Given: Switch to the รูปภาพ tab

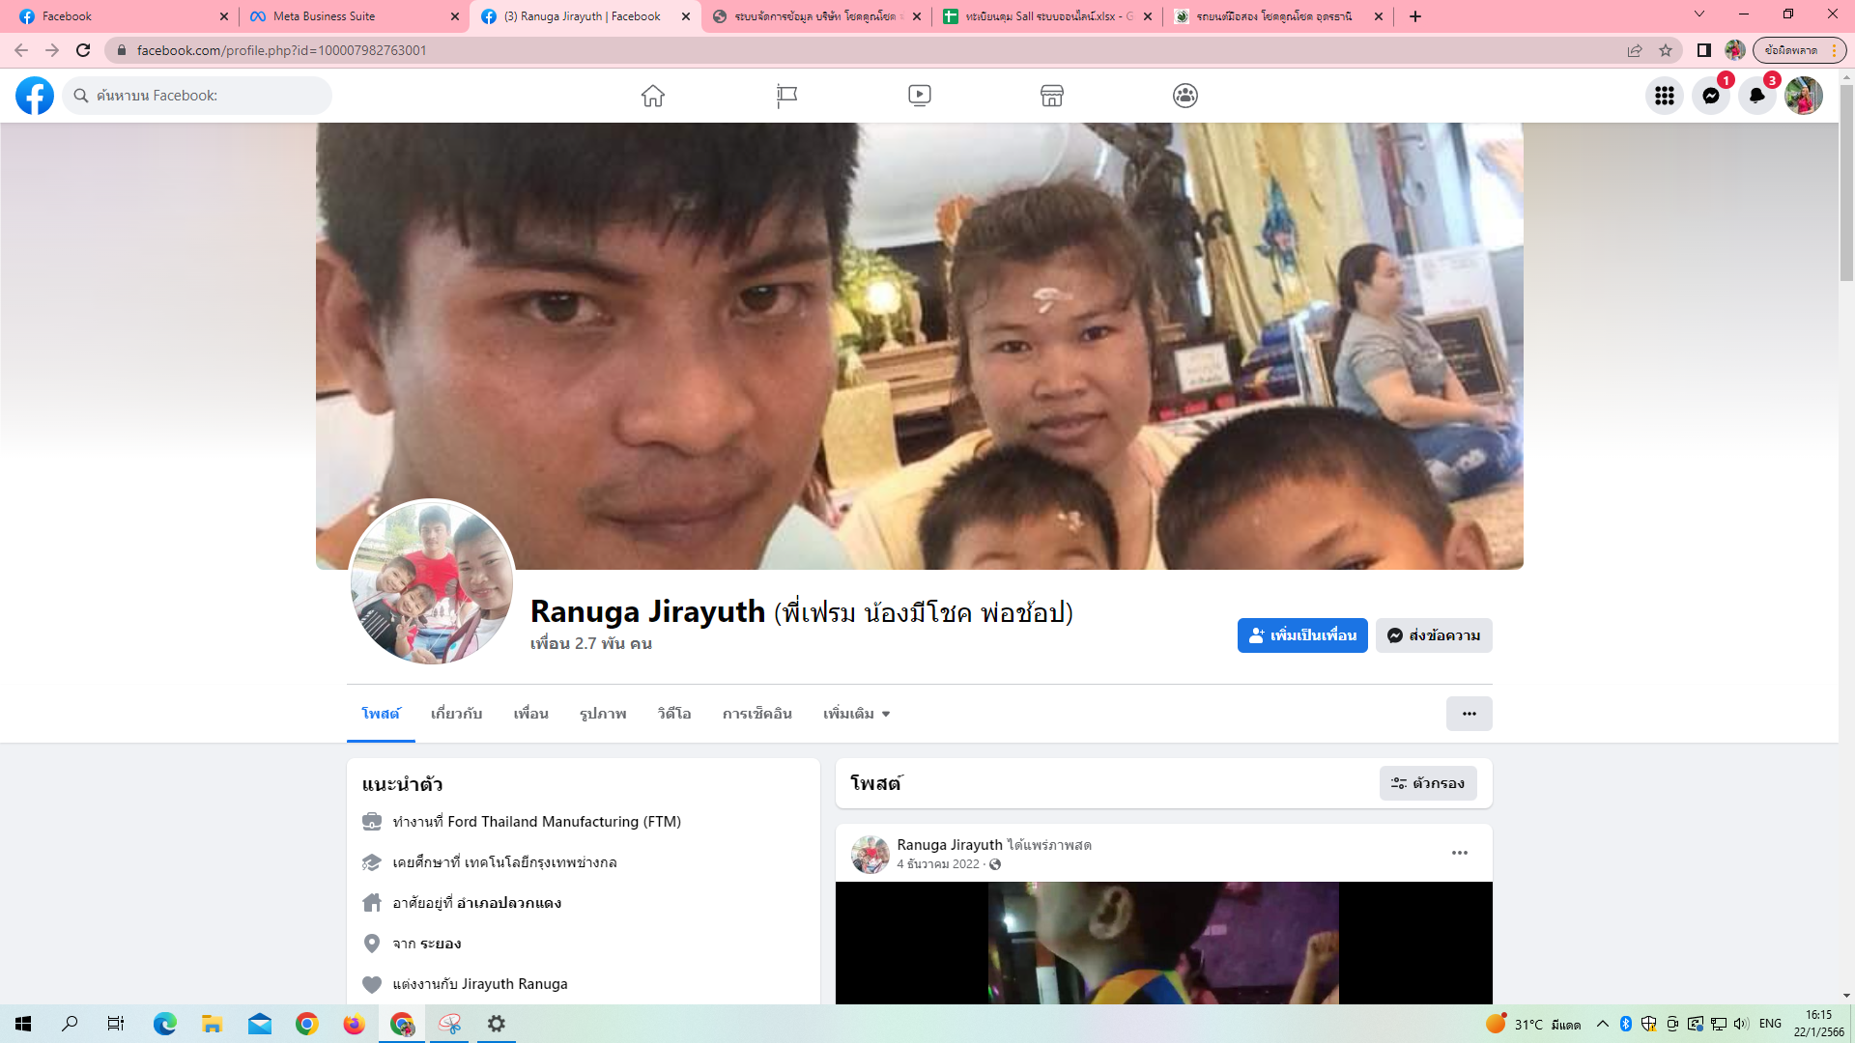Looking at the screenshot, I should [603, 714].
